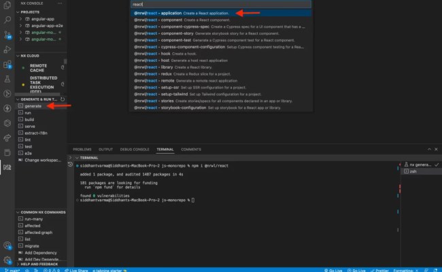Open the Testing flask view
This screenshot has width=442, height=272.
point(7,79)
